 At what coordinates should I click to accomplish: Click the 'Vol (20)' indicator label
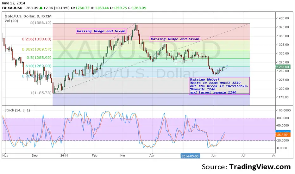[11, 21]
